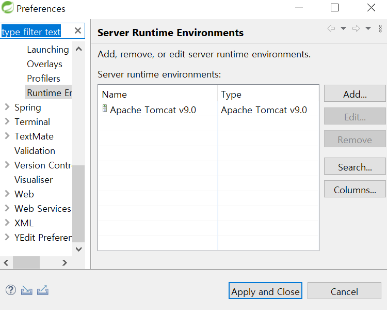Clear the filter text with the X icon

pos(78,30)
